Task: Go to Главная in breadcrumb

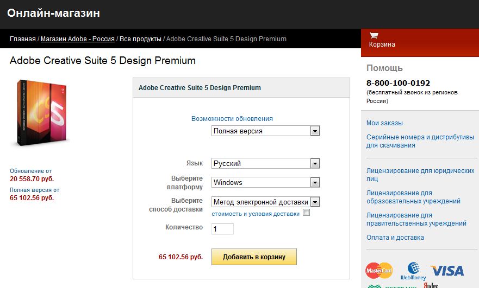Action: point(23,39)
